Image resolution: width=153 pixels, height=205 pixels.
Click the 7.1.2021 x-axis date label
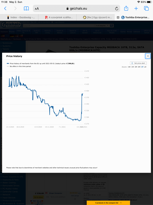point(62,127)
